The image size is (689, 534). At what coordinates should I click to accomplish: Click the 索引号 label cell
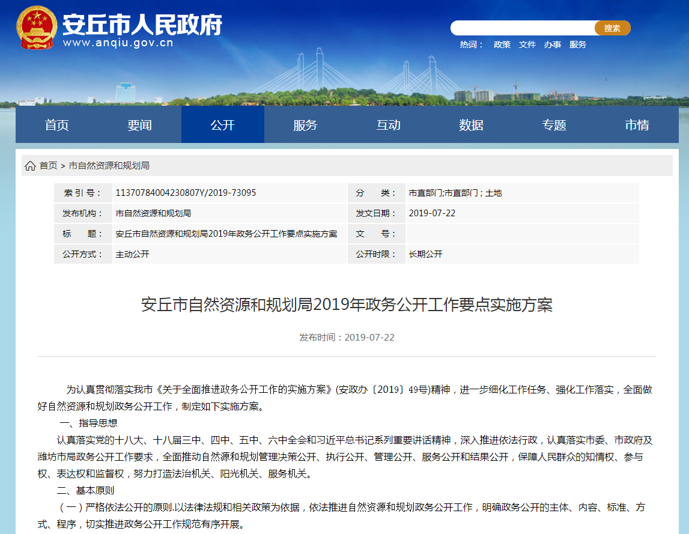click(83, 193)
